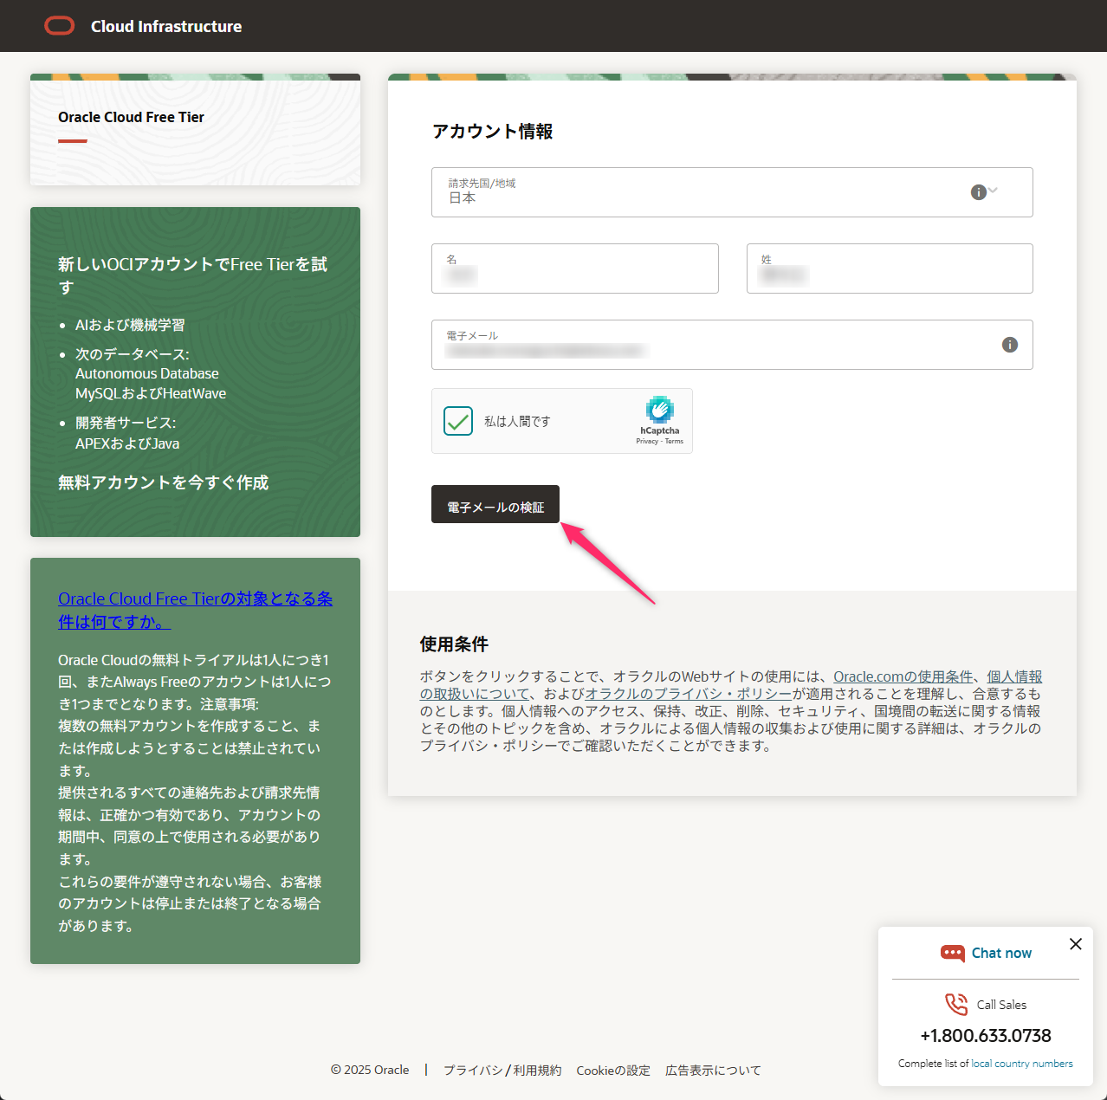Click the hCaptcha logo icon
The width and height of the screenshot is (1107, 1100).
click(660, 410)
